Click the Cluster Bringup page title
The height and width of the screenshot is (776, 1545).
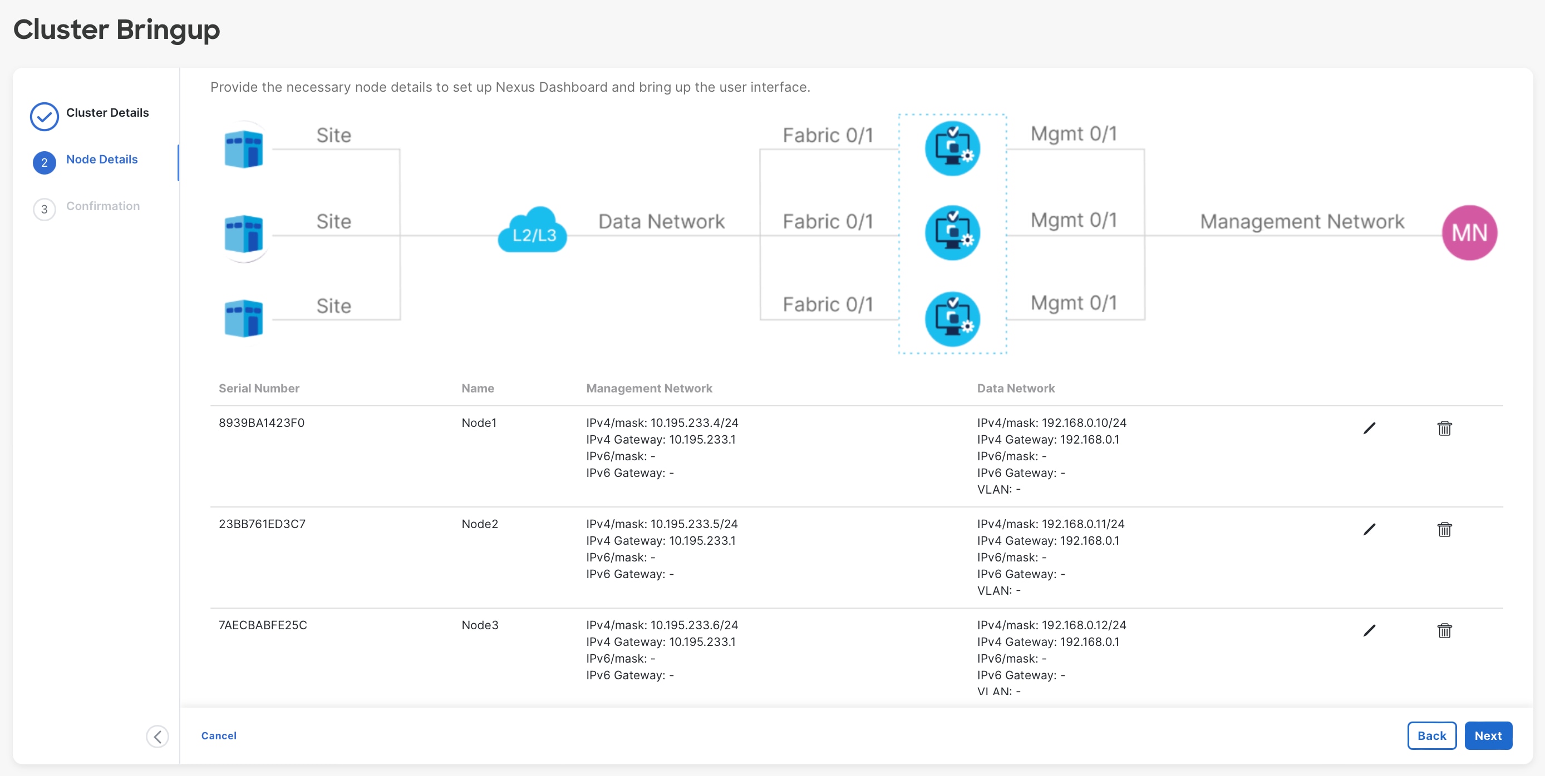tap(116, 29)
